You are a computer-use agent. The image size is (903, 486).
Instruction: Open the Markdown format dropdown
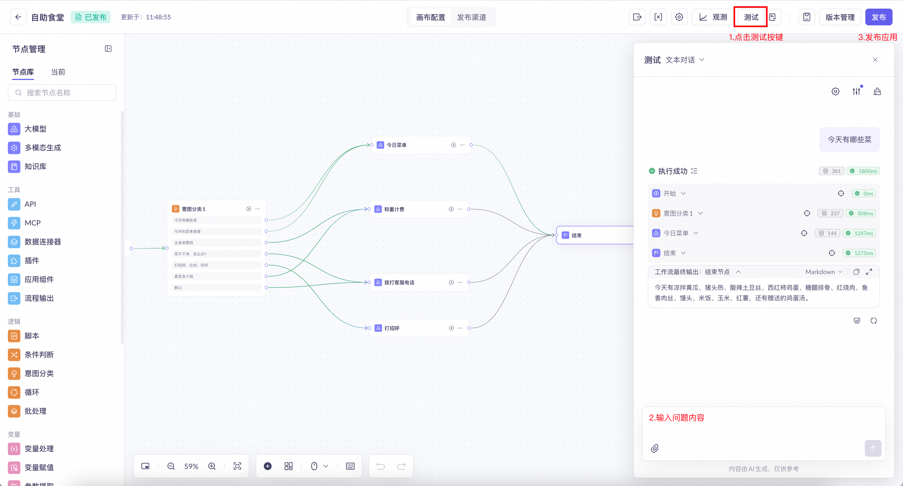point(824,272)
